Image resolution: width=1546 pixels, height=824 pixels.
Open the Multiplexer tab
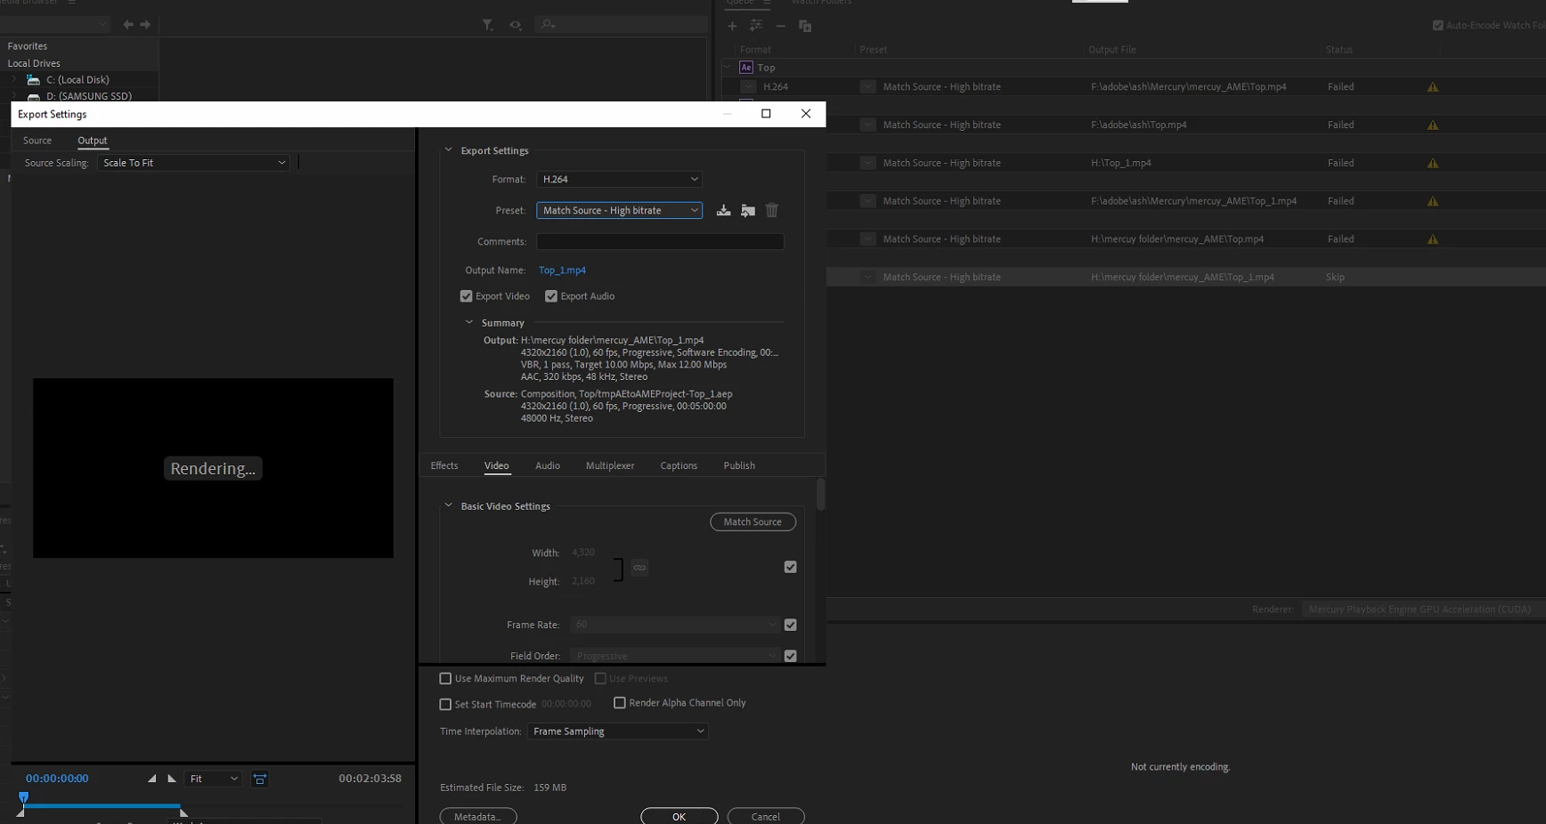[610, 466]
